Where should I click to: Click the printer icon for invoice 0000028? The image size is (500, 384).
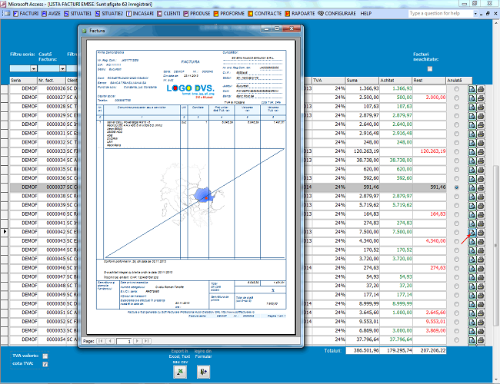(481, 107)
